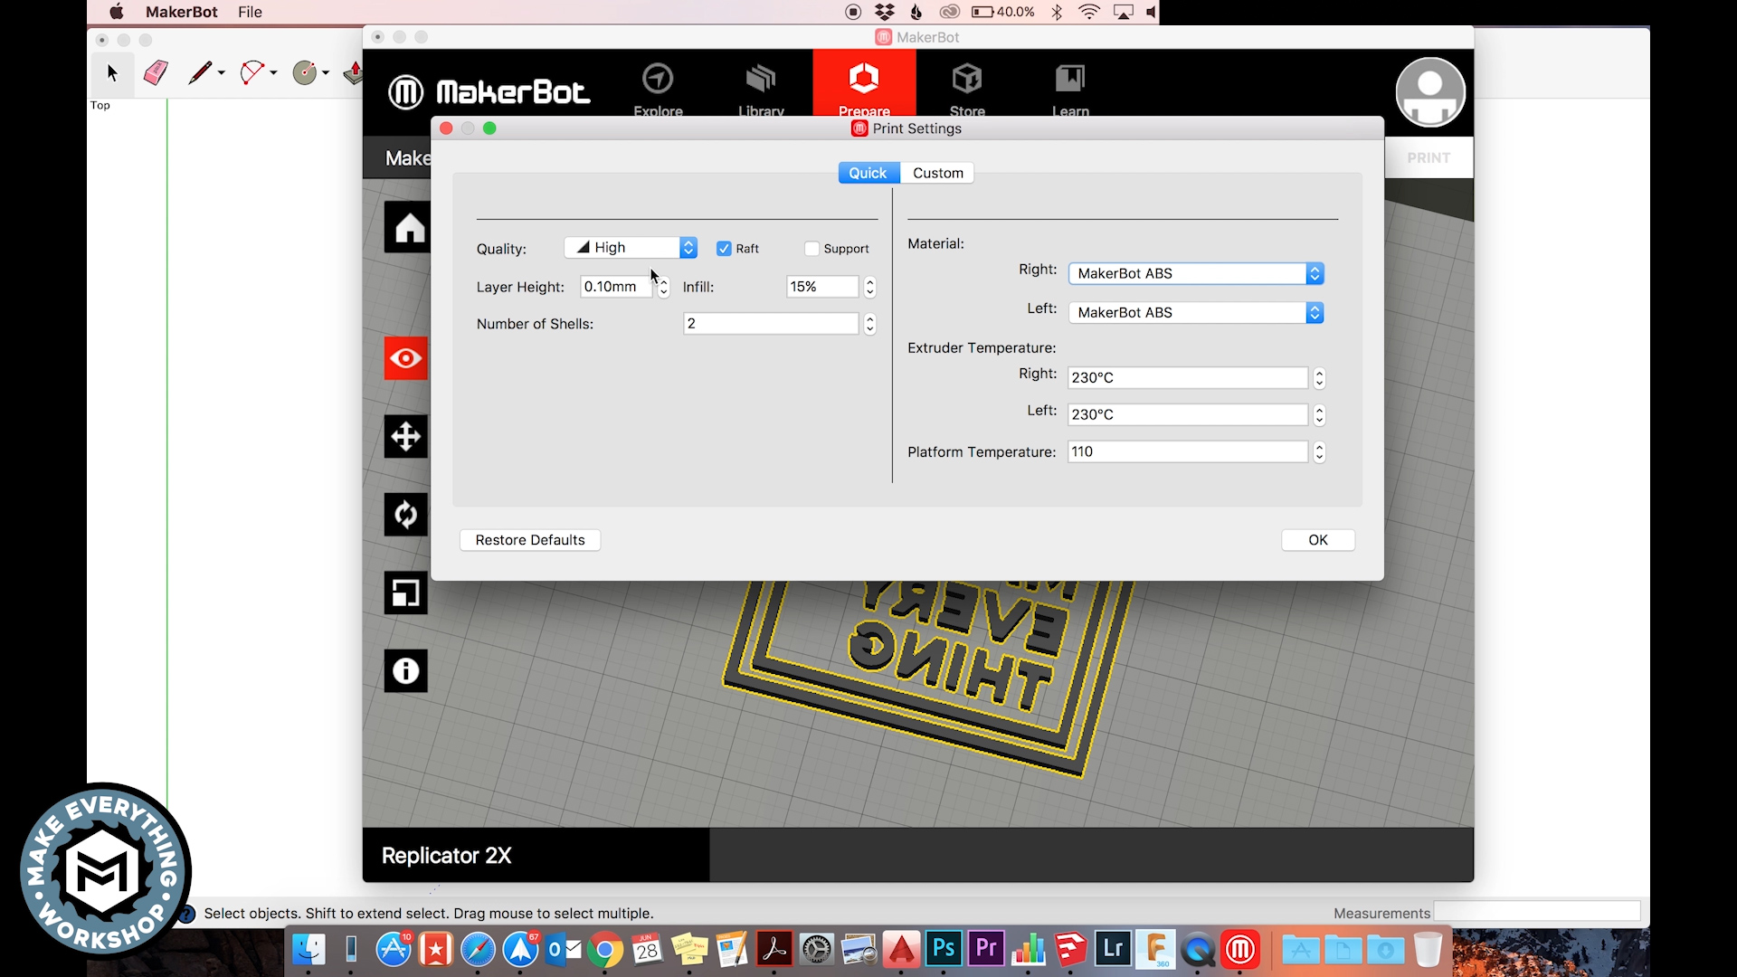Click the Infill percentage input field
The image size is (1737, 977).
coord(822,286)
